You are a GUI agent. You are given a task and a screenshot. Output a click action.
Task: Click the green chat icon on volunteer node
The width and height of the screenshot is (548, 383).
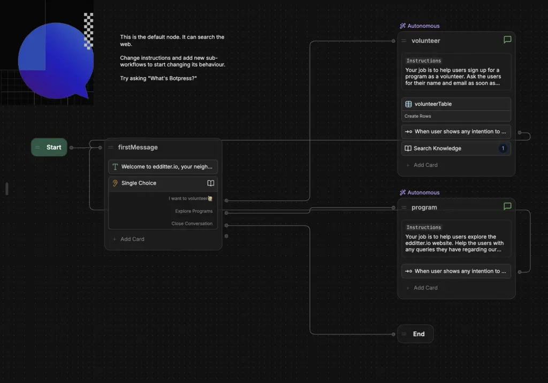click(x=507, y=39)
